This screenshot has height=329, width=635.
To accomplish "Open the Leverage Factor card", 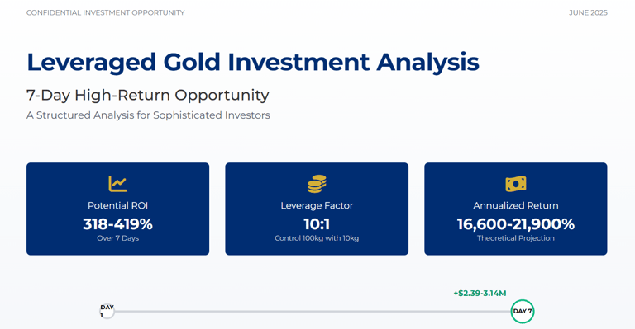I will click(x=317, y=209).
